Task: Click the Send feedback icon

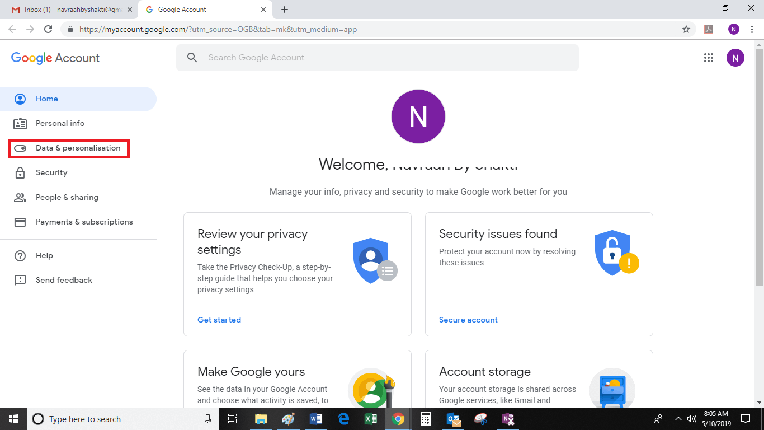Action: pos(20,281)
